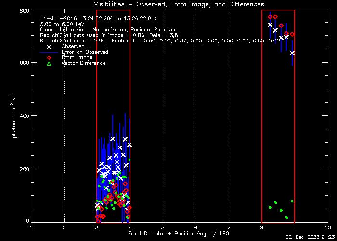Click the time range '11-Jun-2016 13:24:52.200 to 13:26:22.800'
Screen dimensions: 337x241
[x=99, y=18]
